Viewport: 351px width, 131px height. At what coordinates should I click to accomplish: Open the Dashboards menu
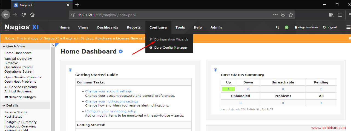coord(108,27)
